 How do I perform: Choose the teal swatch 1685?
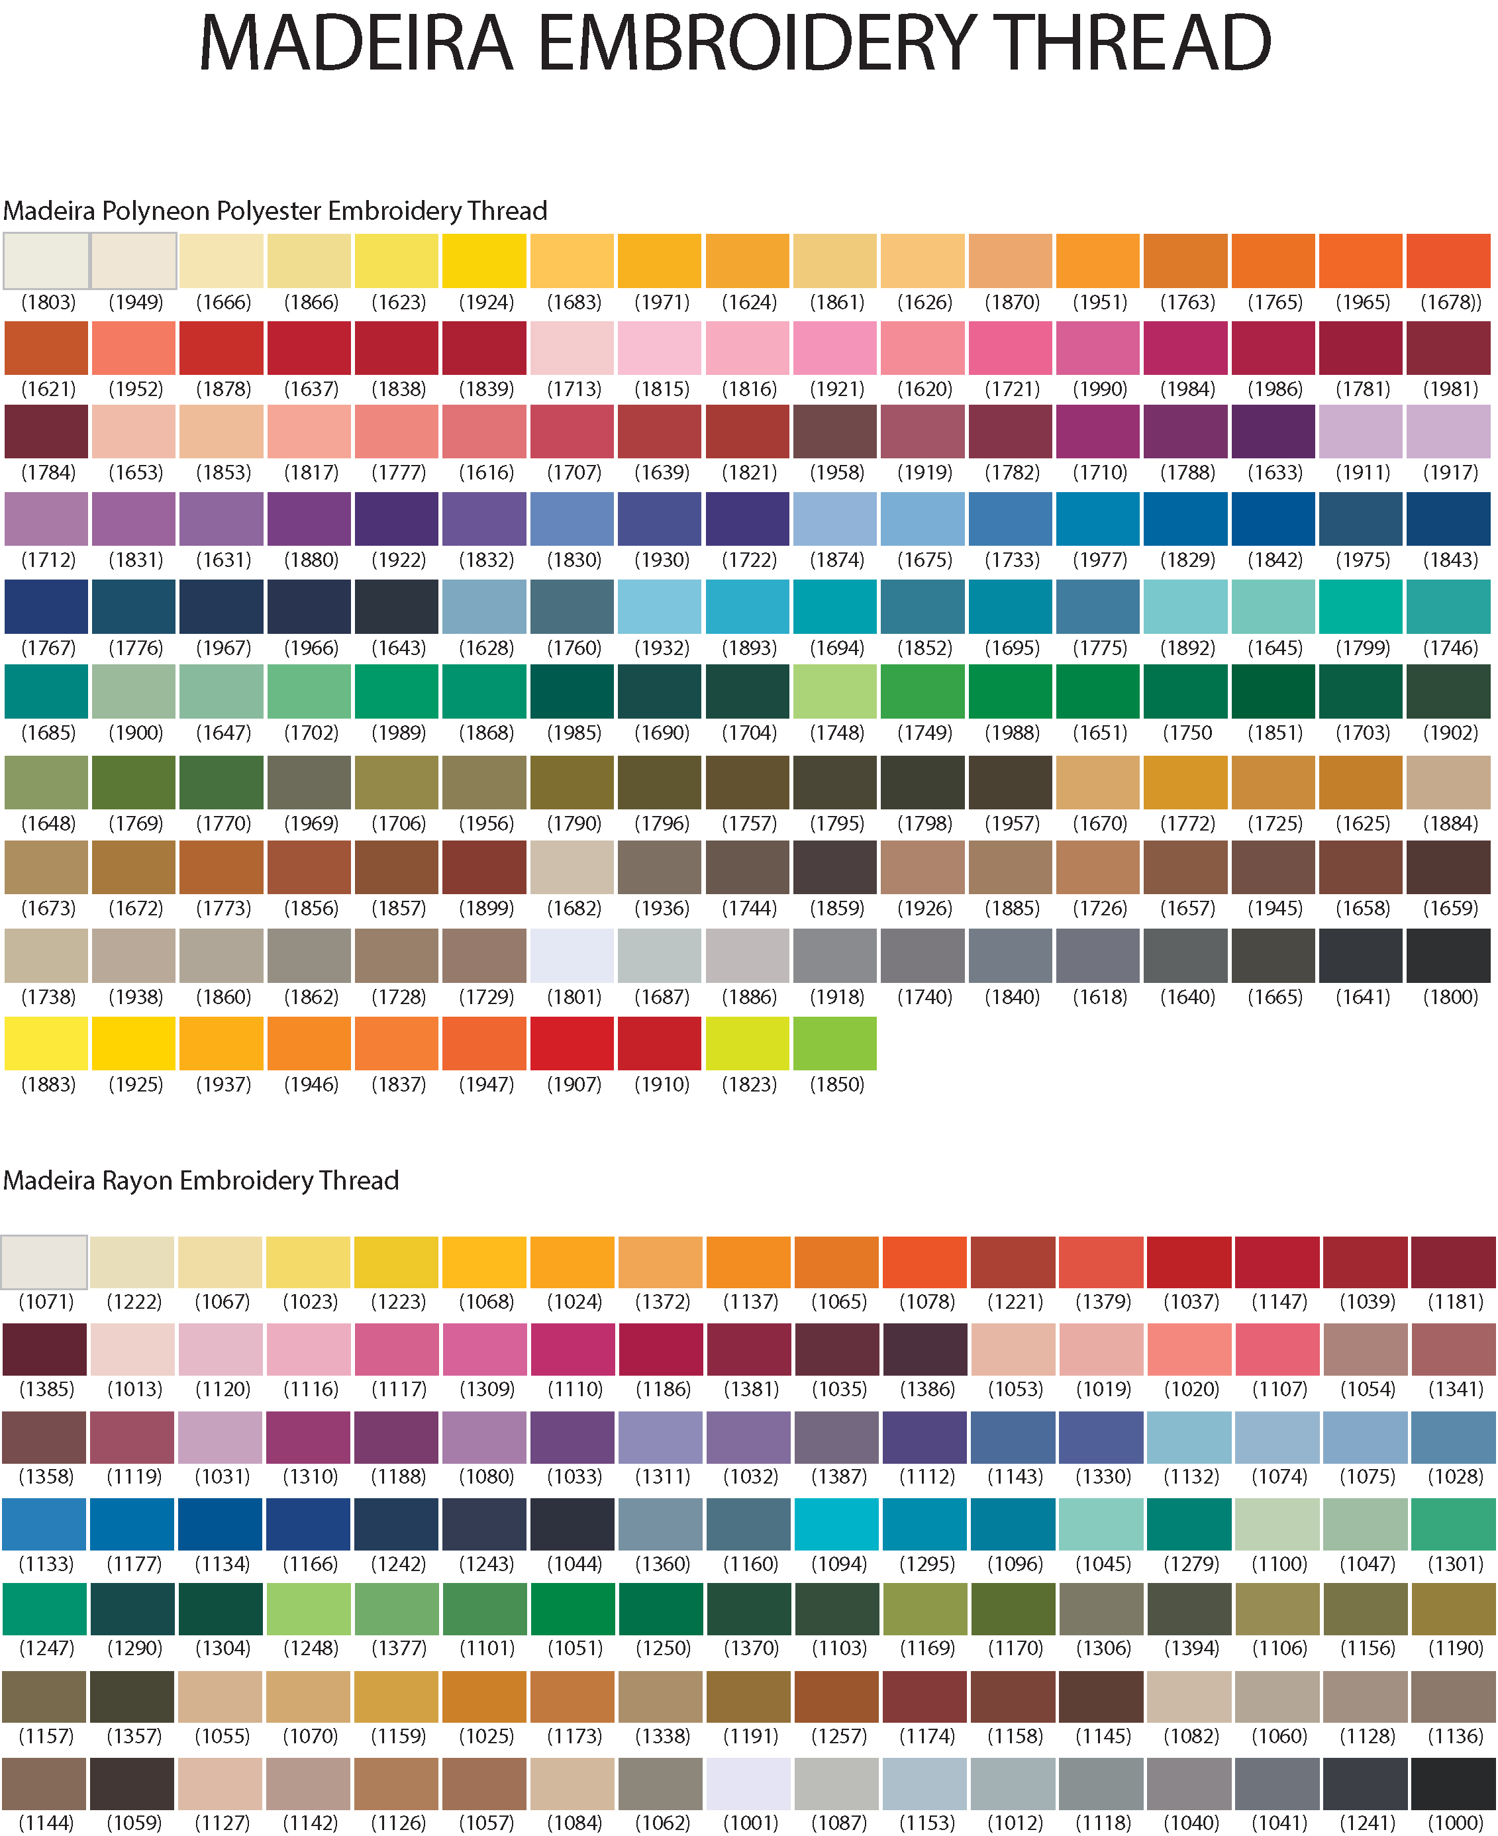click(46, 692)
